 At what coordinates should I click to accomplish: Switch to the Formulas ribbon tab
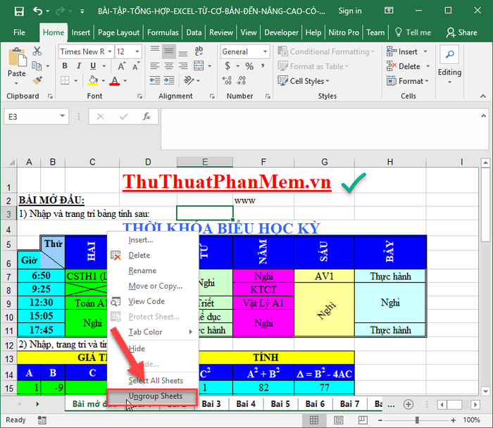(163, 32)
